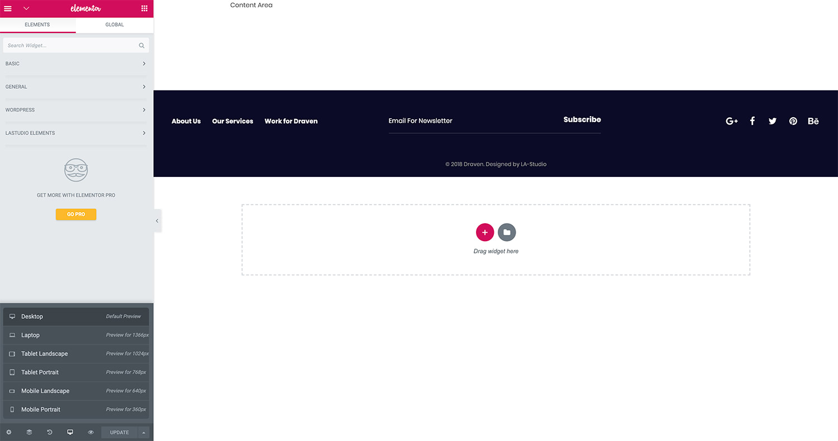Viewport: 838px width, 441px height.
Task: Click the Twitter icon in footer
Action: click(x=772, y=121)
